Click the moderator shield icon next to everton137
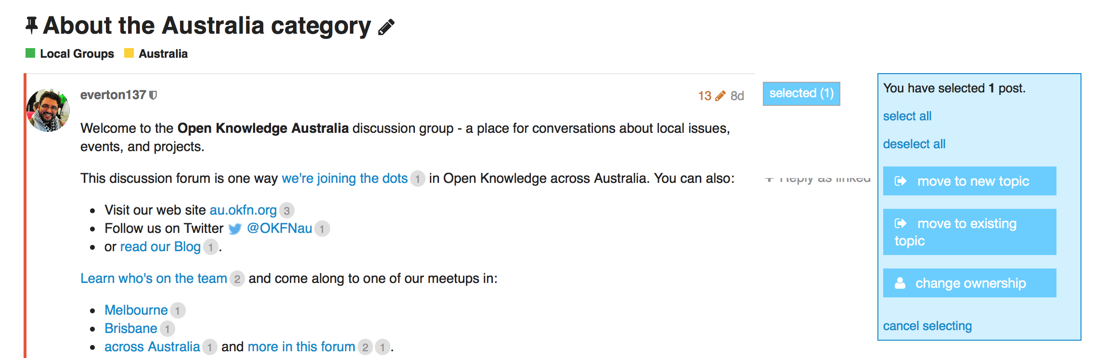The image size is (1107, 358). coord(153,95)
